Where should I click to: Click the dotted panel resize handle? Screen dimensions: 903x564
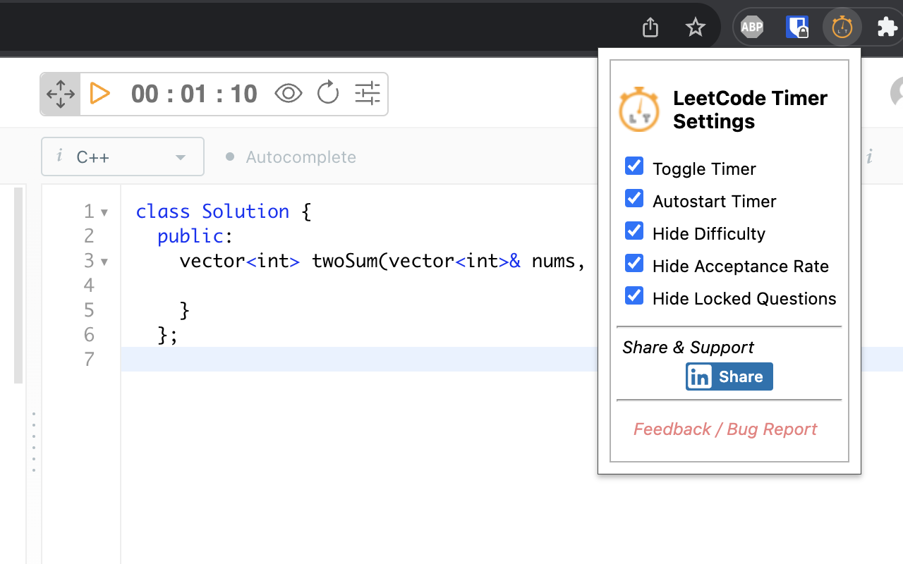33,441
